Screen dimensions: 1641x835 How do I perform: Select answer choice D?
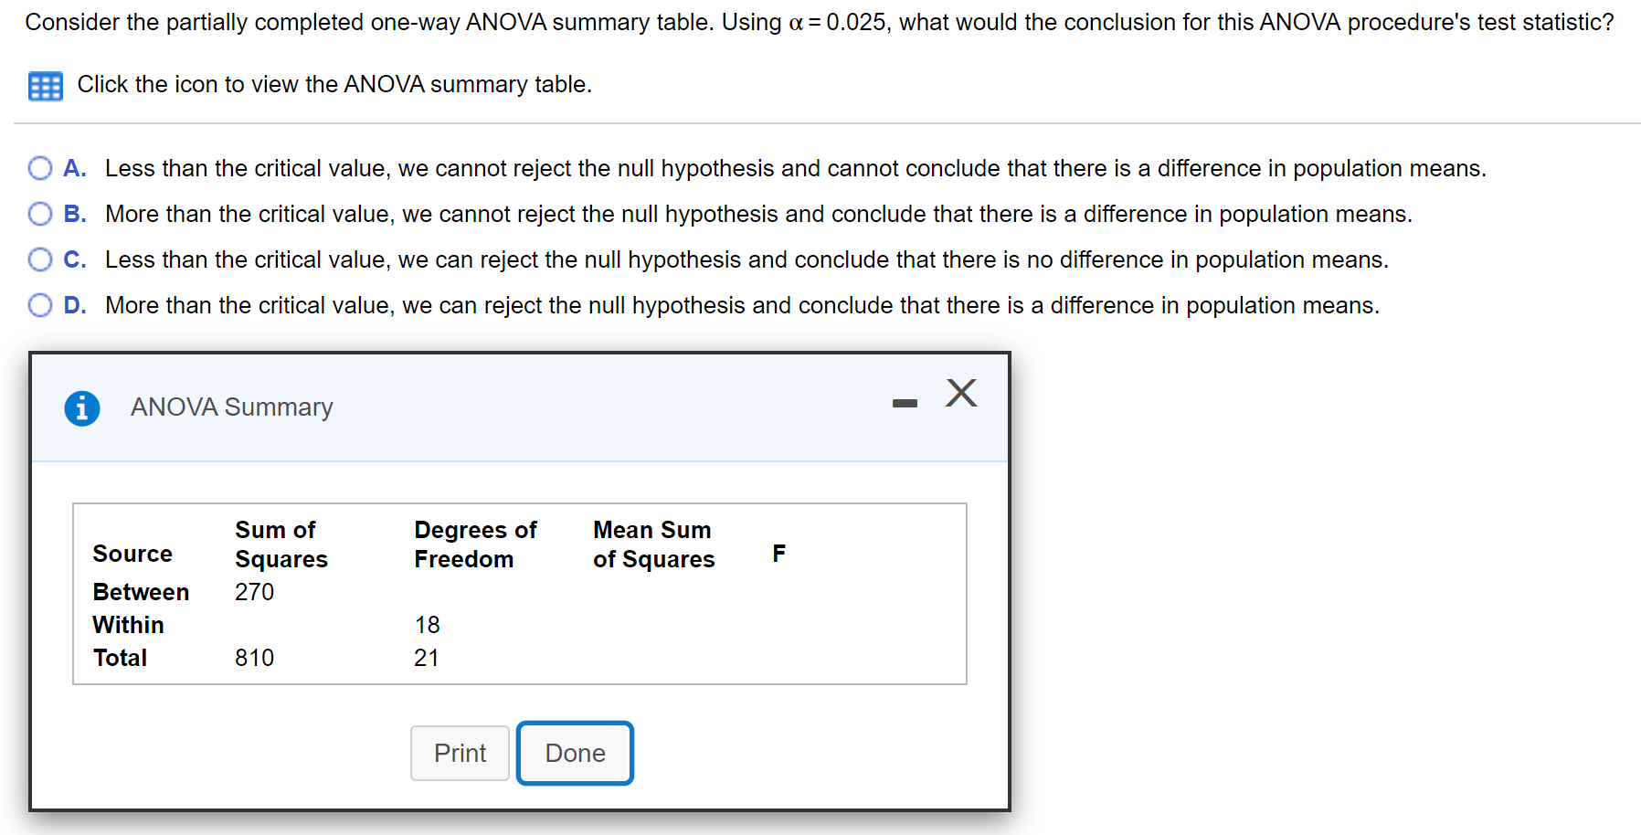pos(39,304)
